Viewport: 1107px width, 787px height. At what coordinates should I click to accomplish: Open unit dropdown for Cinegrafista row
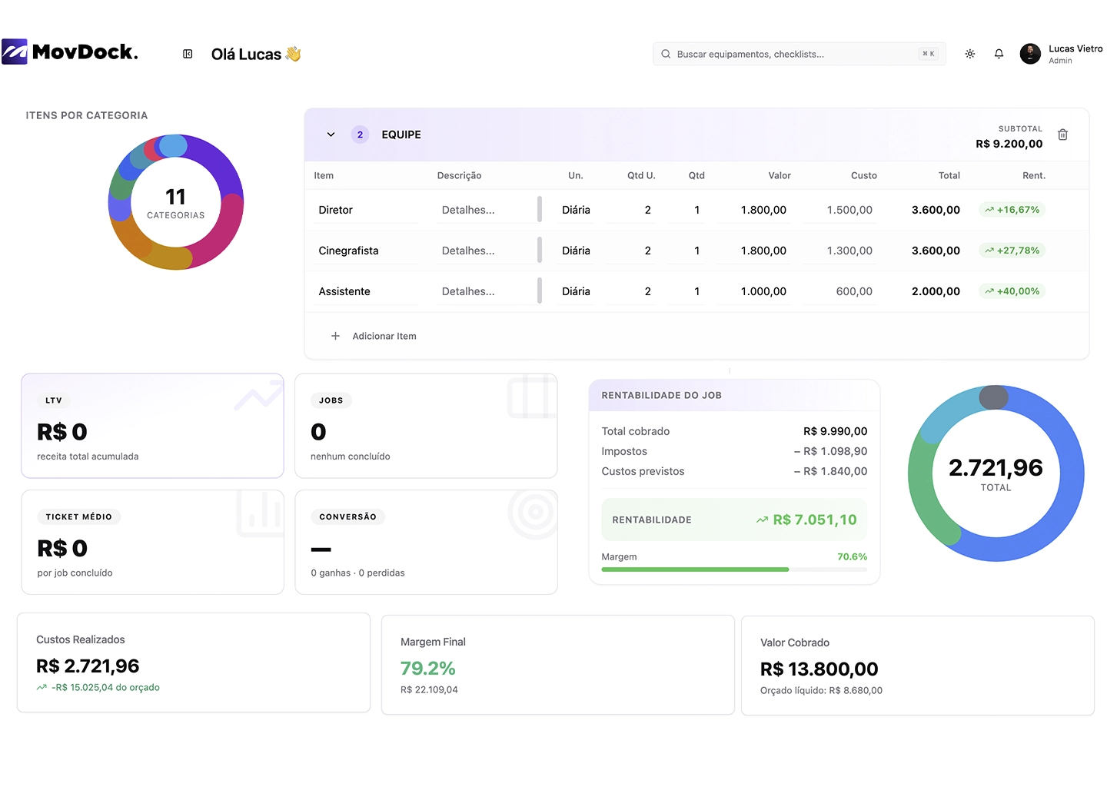click(576, 251)
